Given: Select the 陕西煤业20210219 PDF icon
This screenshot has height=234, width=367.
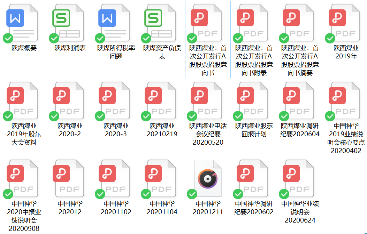Looking at the screenshot, I should (160, 100).
